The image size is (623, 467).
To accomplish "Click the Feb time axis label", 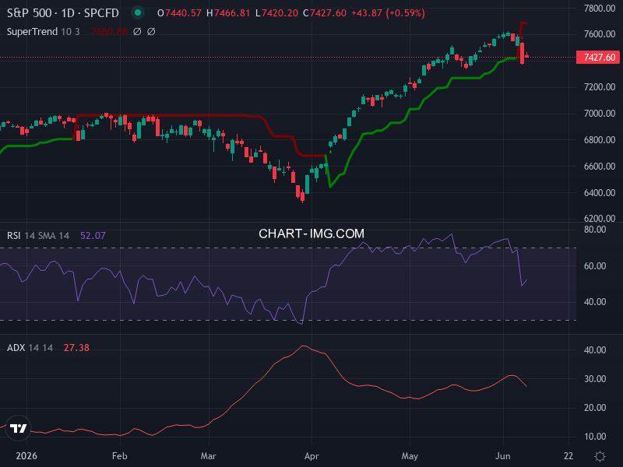I will 120,456.
